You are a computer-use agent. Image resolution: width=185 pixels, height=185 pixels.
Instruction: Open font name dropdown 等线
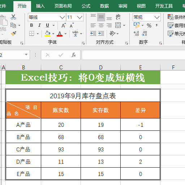[62, 17]
